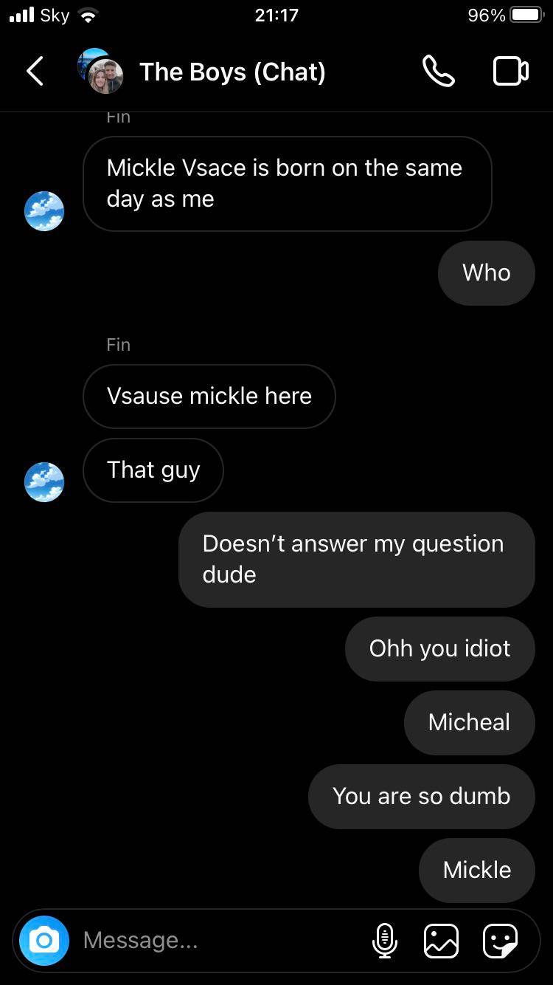Tap Fin's avatar beside Mickle Vsace message

[44, 211]
